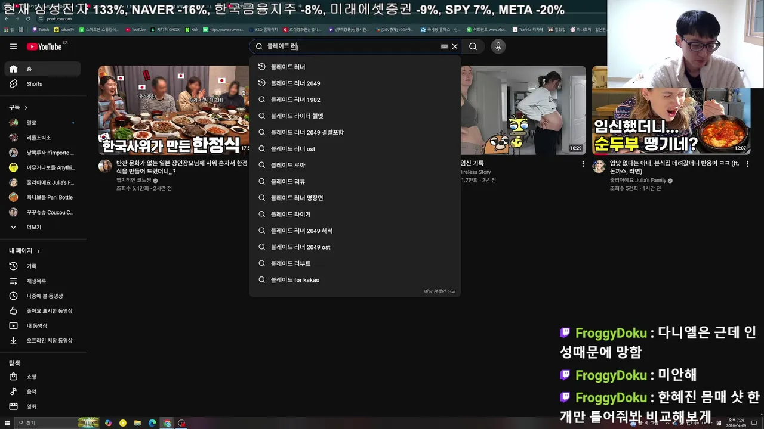Image resolution: width=764 pixels, height=429 pixels.
Task: Open the YouTube hamburger guide menu
Action: click(x=13, y=46)
